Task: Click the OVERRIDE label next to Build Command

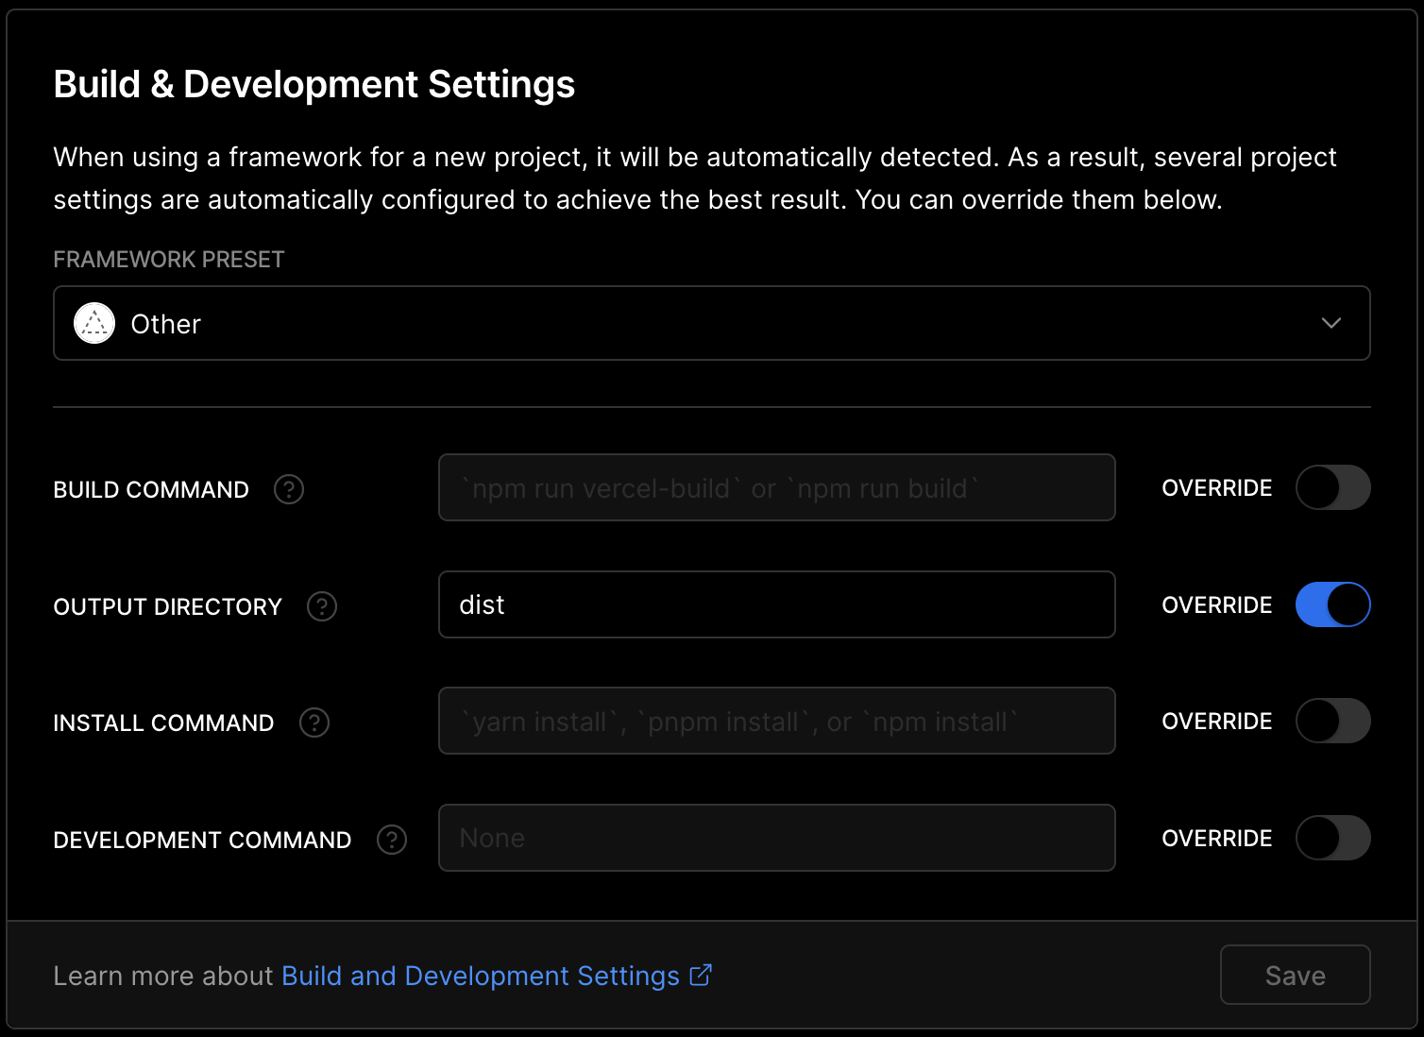Action: coord(1217,488)
